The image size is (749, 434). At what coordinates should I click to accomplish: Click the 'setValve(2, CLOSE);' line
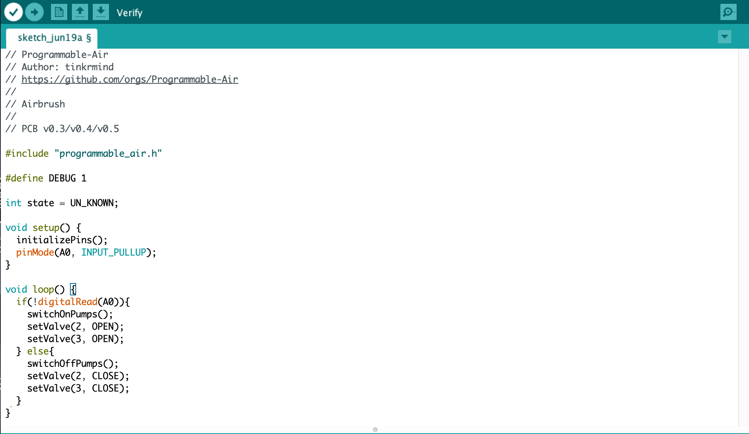(x=78, y=376)
